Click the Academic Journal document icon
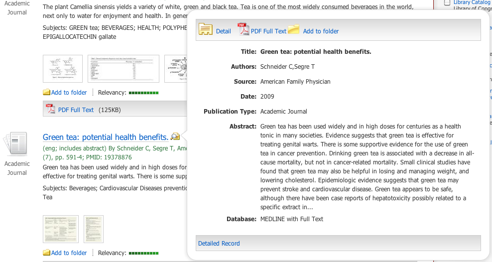 pos(16,144)
